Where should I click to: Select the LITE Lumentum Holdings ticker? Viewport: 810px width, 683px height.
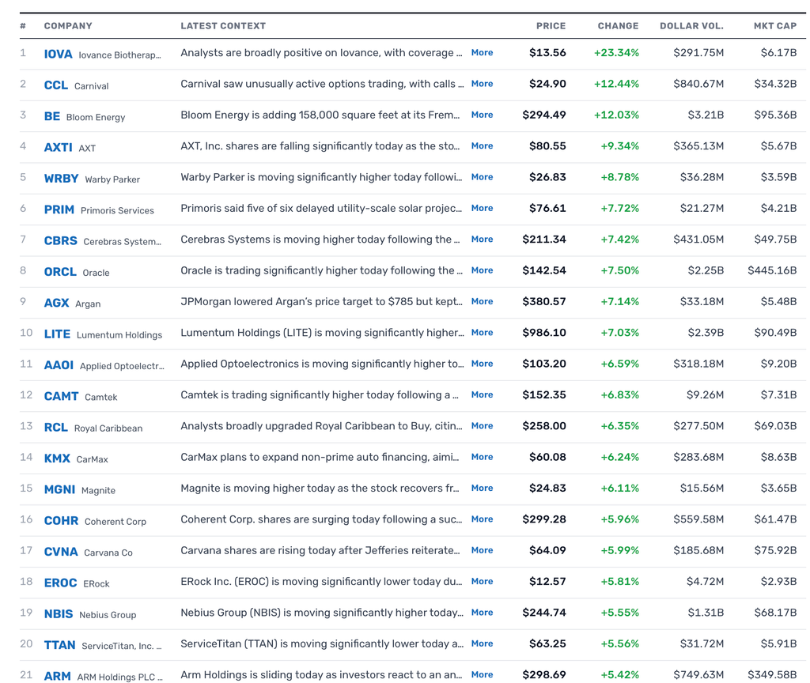[x=57, y=334]
